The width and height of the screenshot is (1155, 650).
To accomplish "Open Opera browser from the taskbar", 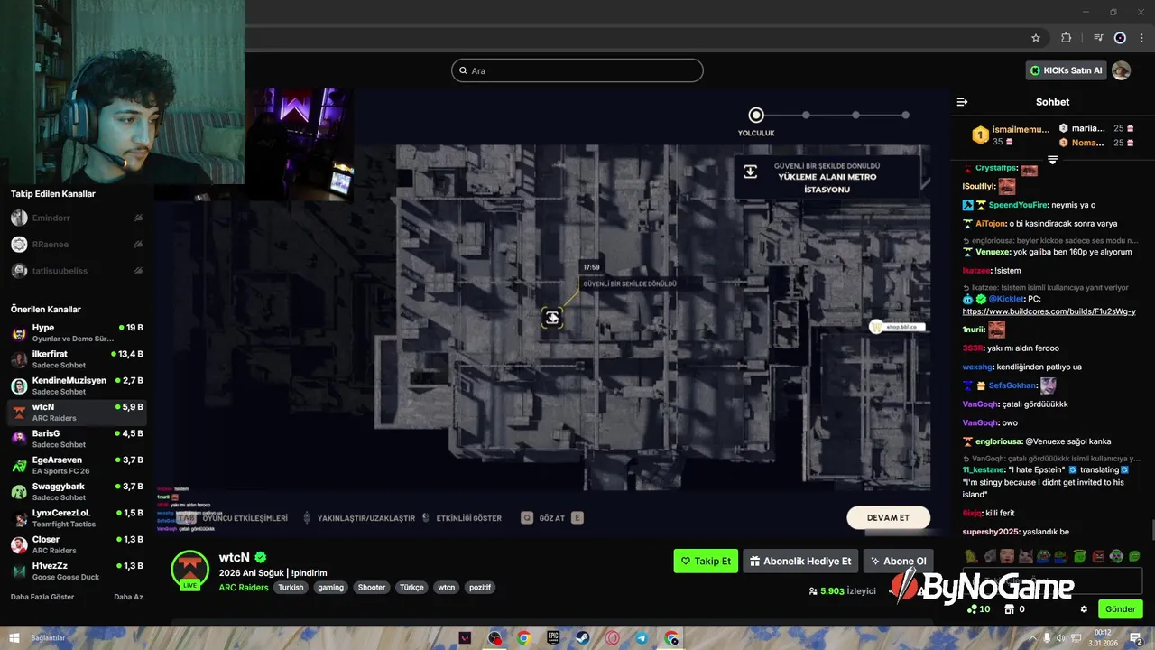I will click(612, 638).
